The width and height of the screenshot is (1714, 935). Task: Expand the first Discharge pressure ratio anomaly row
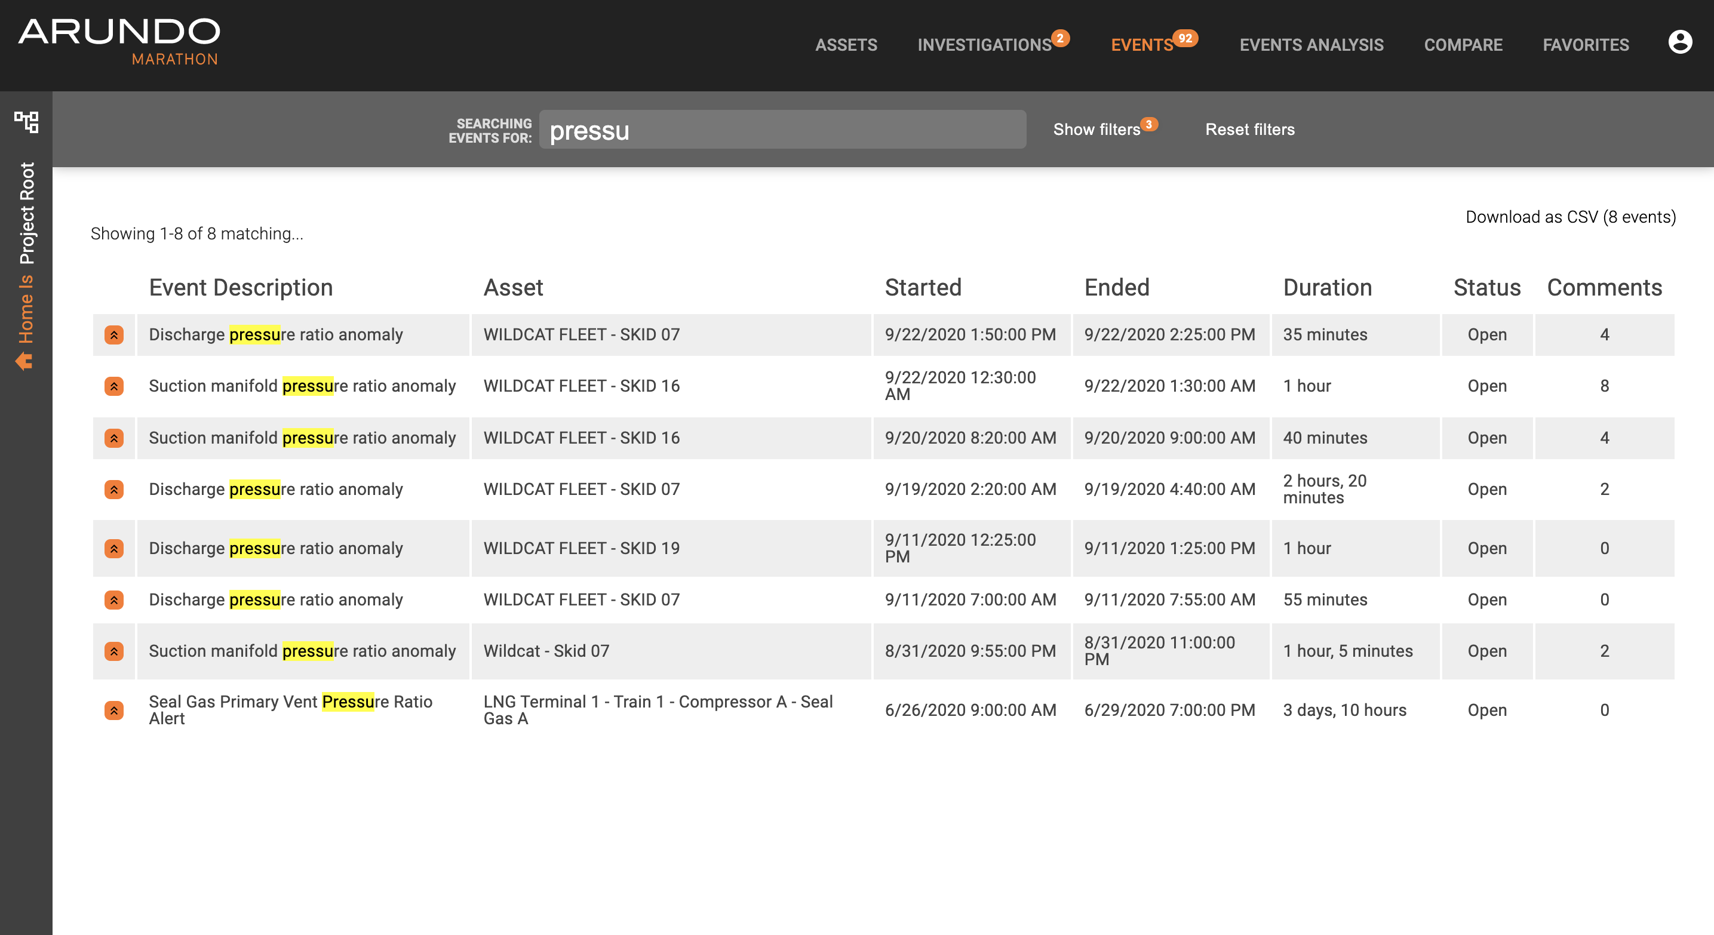(114, 334)
